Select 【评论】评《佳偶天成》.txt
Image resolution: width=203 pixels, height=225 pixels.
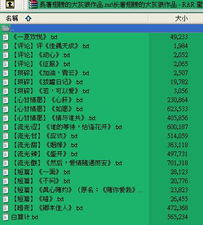point(51,46)
